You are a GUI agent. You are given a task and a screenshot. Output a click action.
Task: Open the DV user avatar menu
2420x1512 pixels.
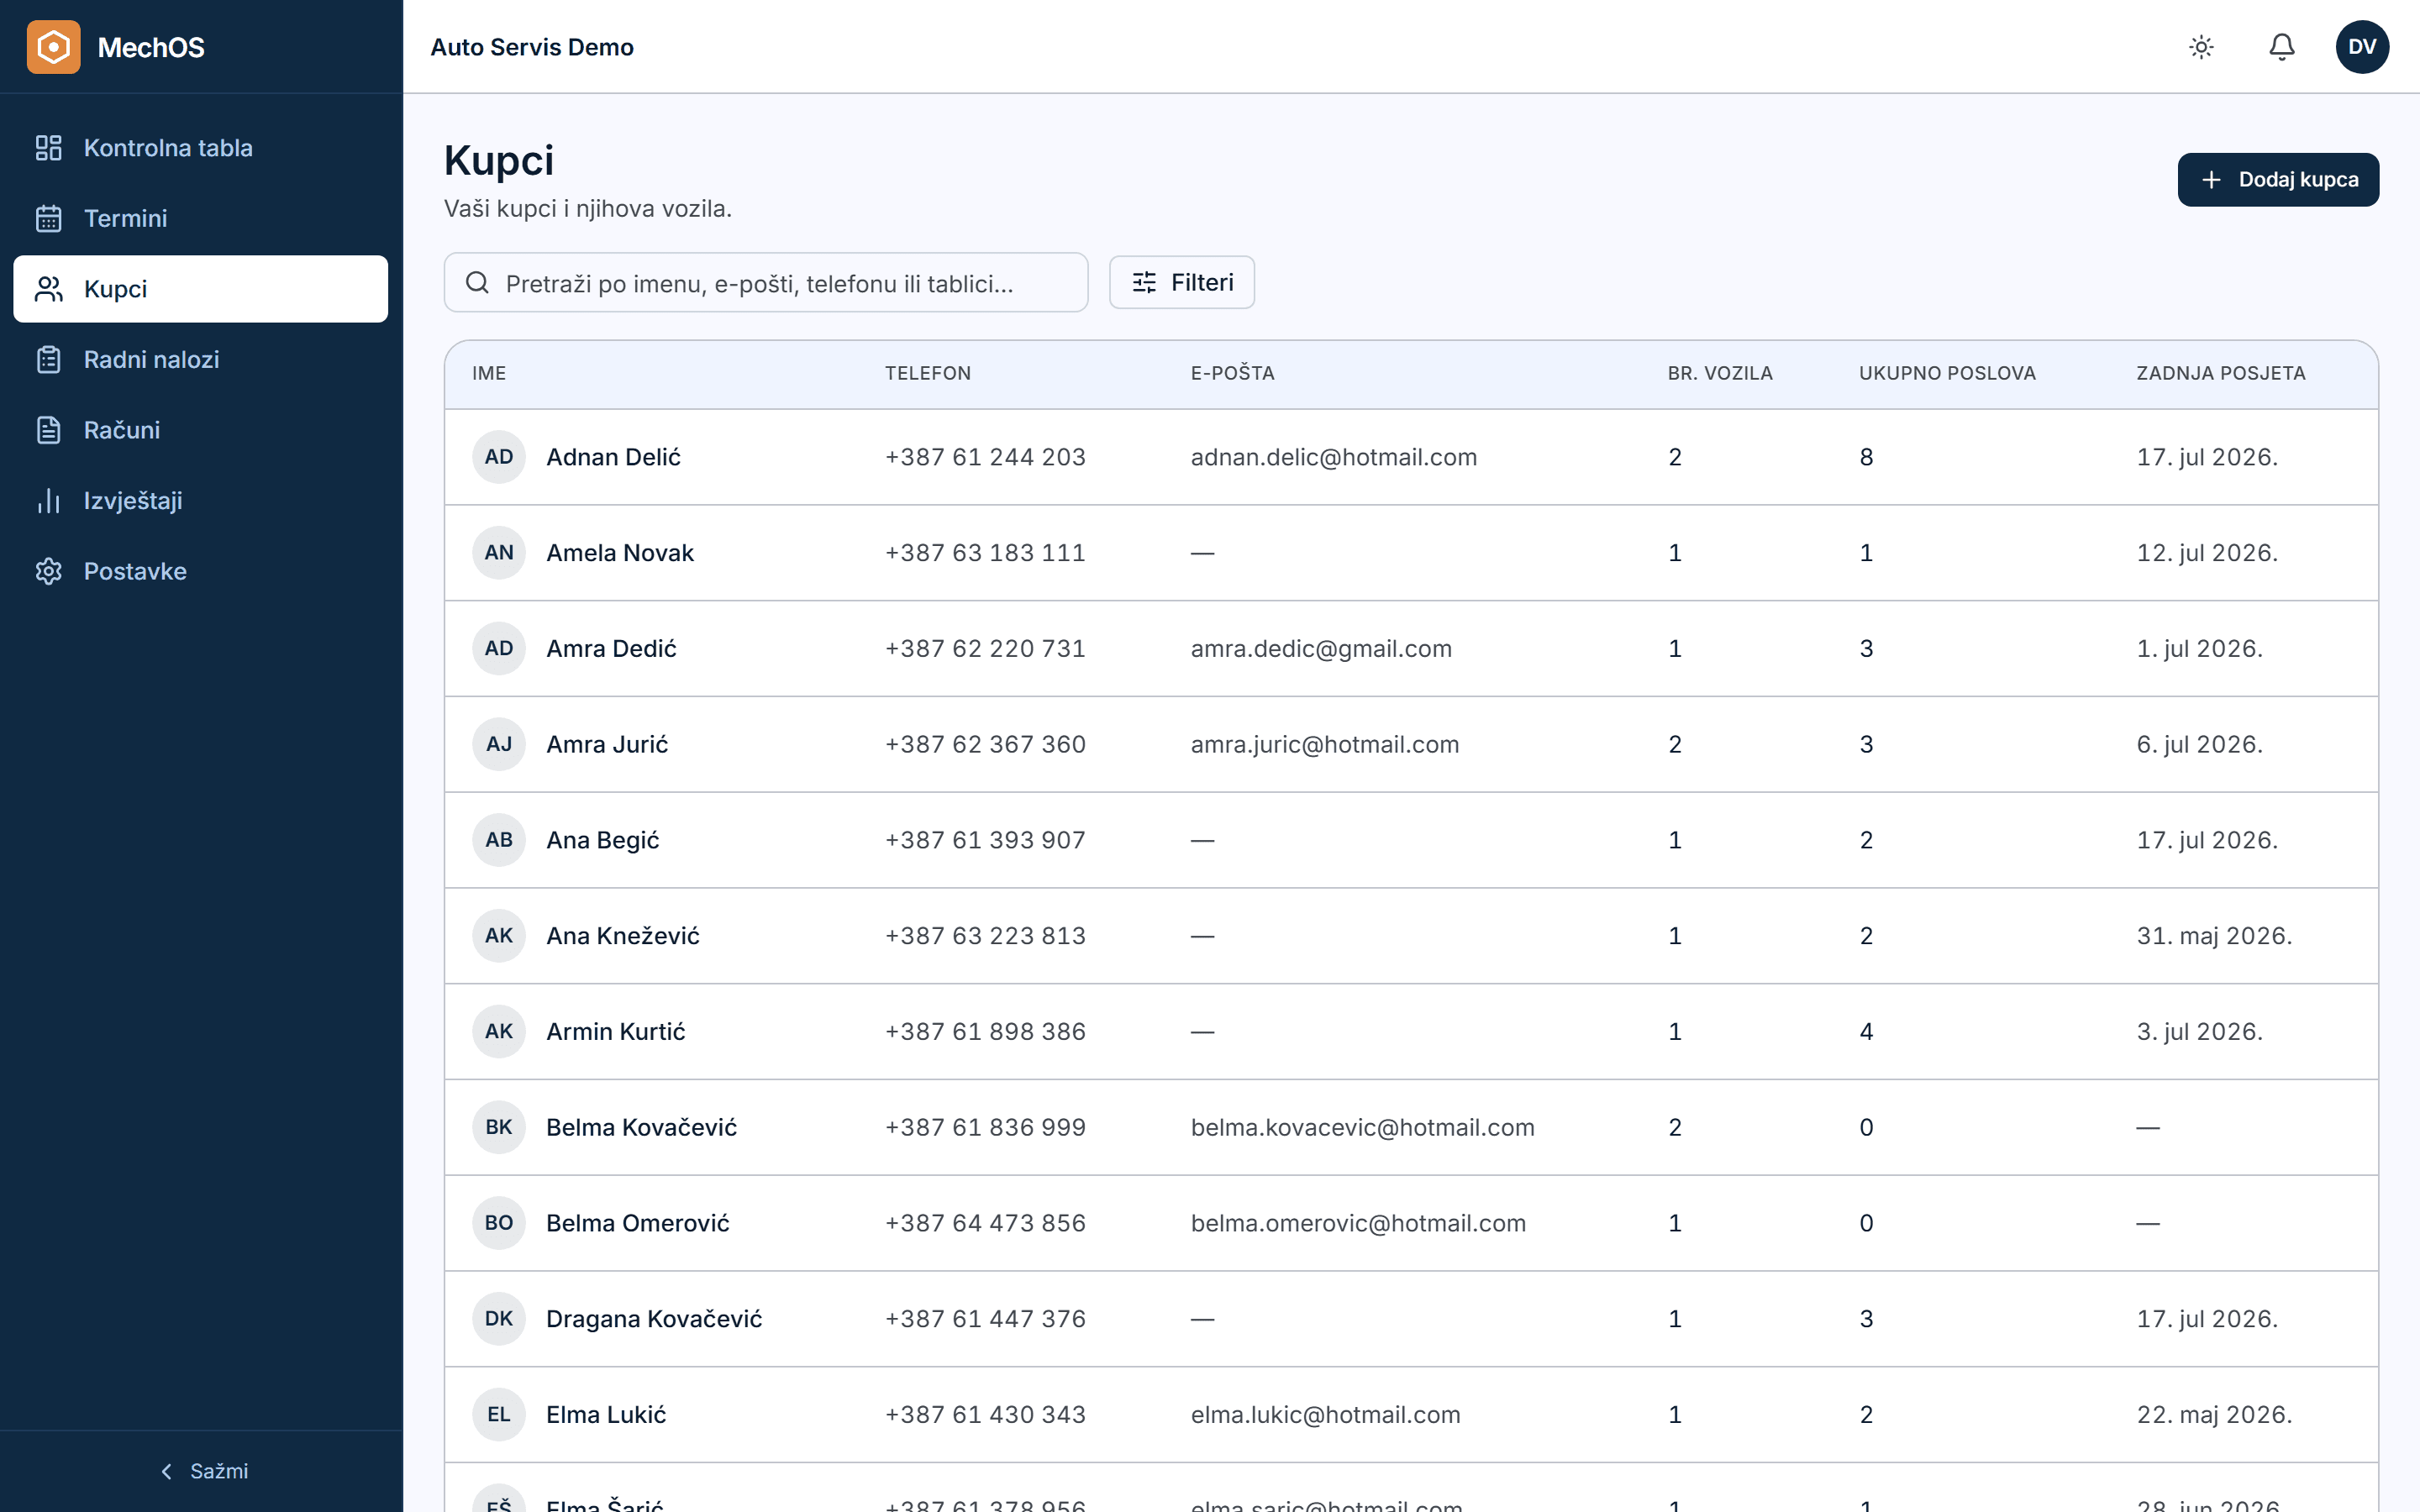2362,47
